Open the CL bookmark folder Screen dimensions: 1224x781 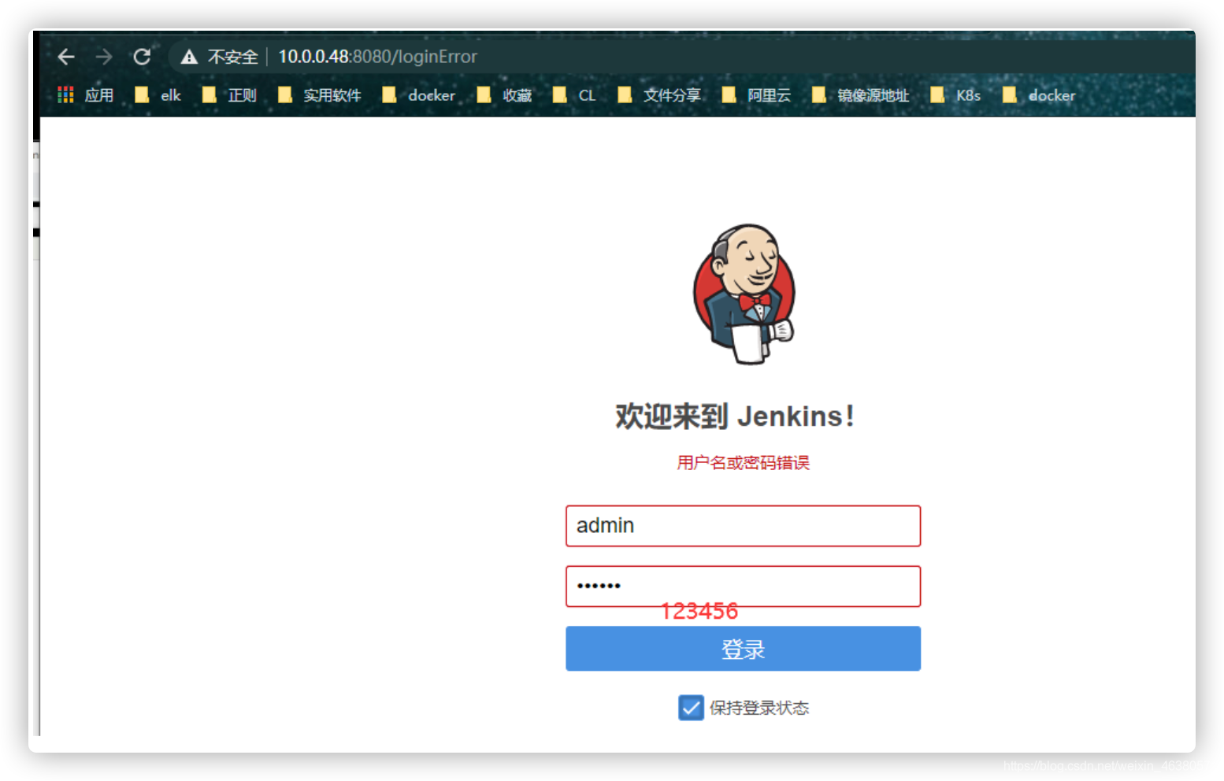574,95
